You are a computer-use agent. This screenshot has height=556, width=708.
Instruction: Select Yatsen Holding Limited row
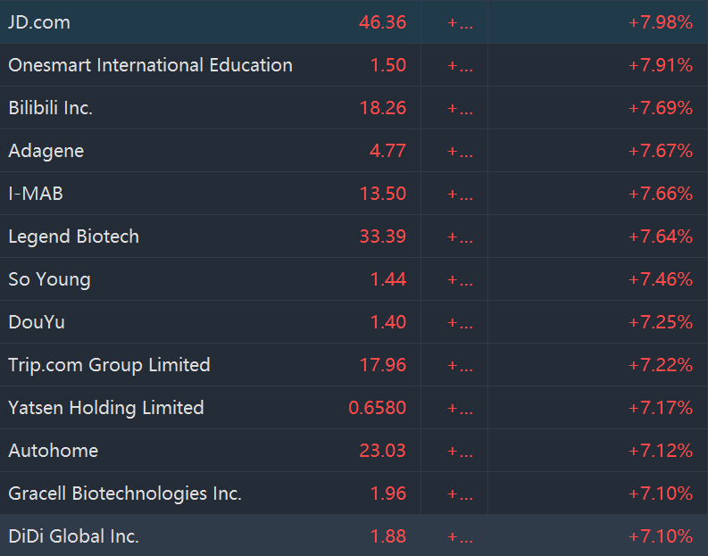coord(106,408)
